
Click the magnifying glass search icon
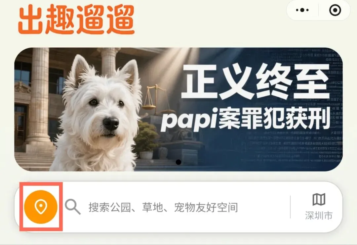click(73, 207)
